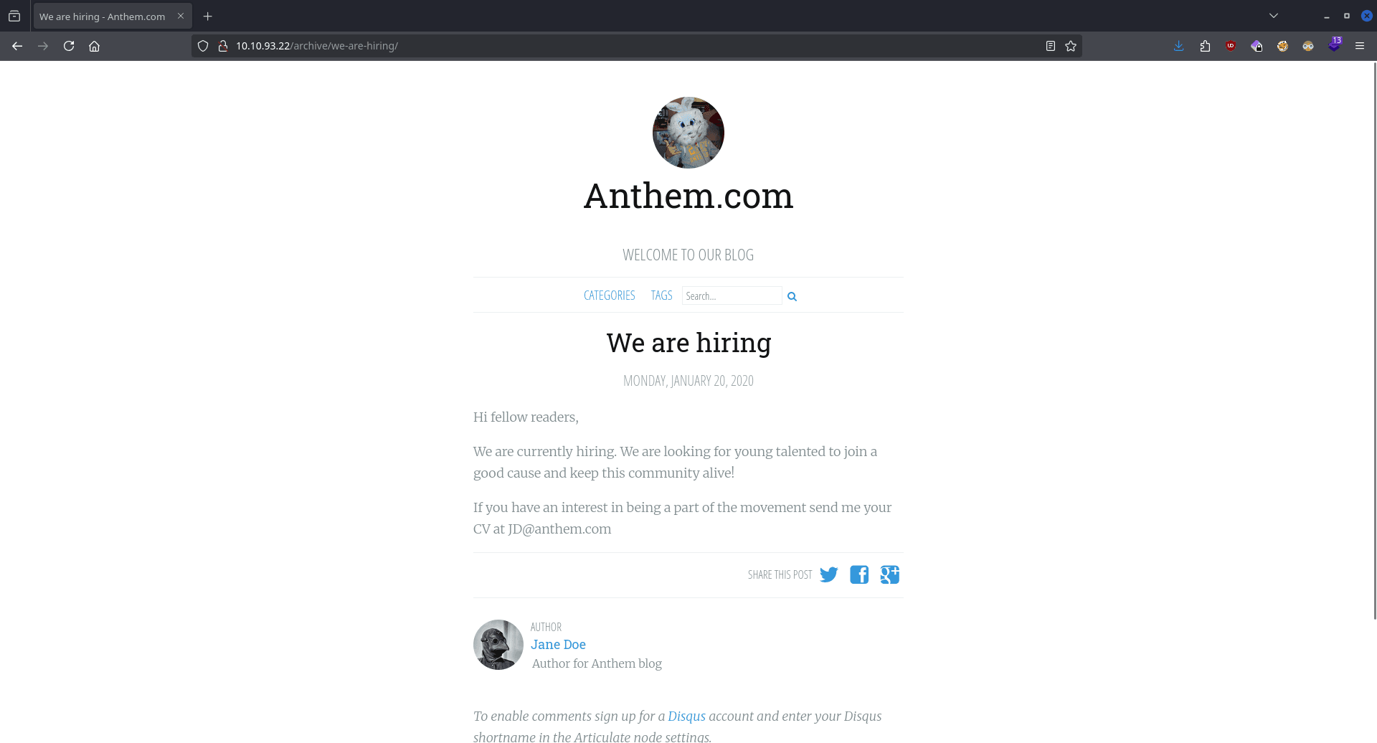Open the TAGS menu link
The image size is (1377, 743).
pyautogui.click(x=661, y=295)
